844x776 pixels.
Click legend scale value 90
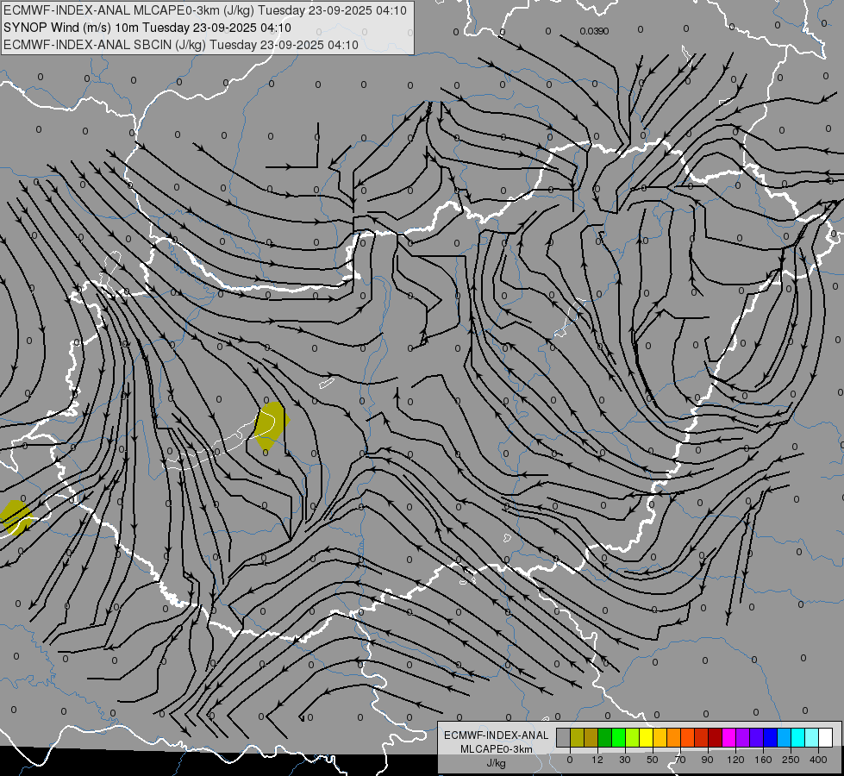tap(708, 760)
